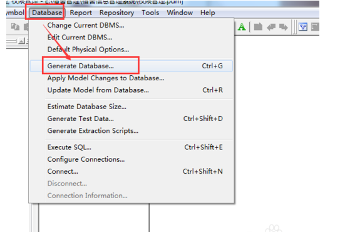Choose Generate Extraction Scripts...
The height and width of the screenshot is (232, 340).
[131, 131]
